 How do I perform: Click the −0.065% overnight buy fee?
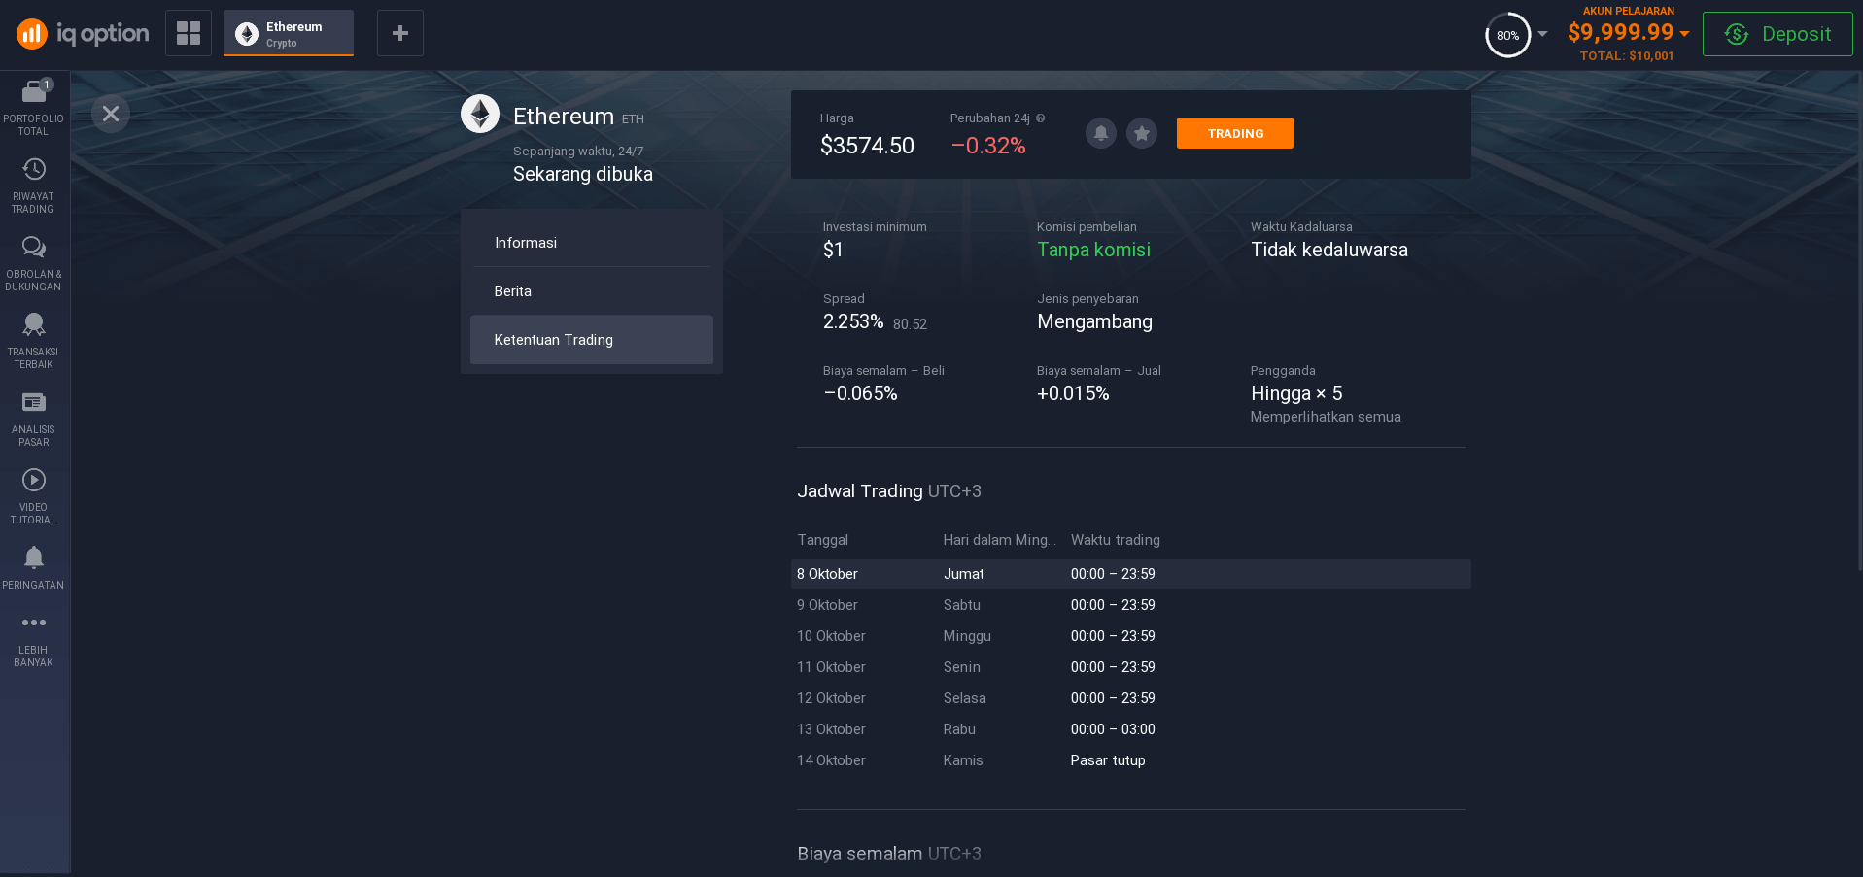pos(860,393)
